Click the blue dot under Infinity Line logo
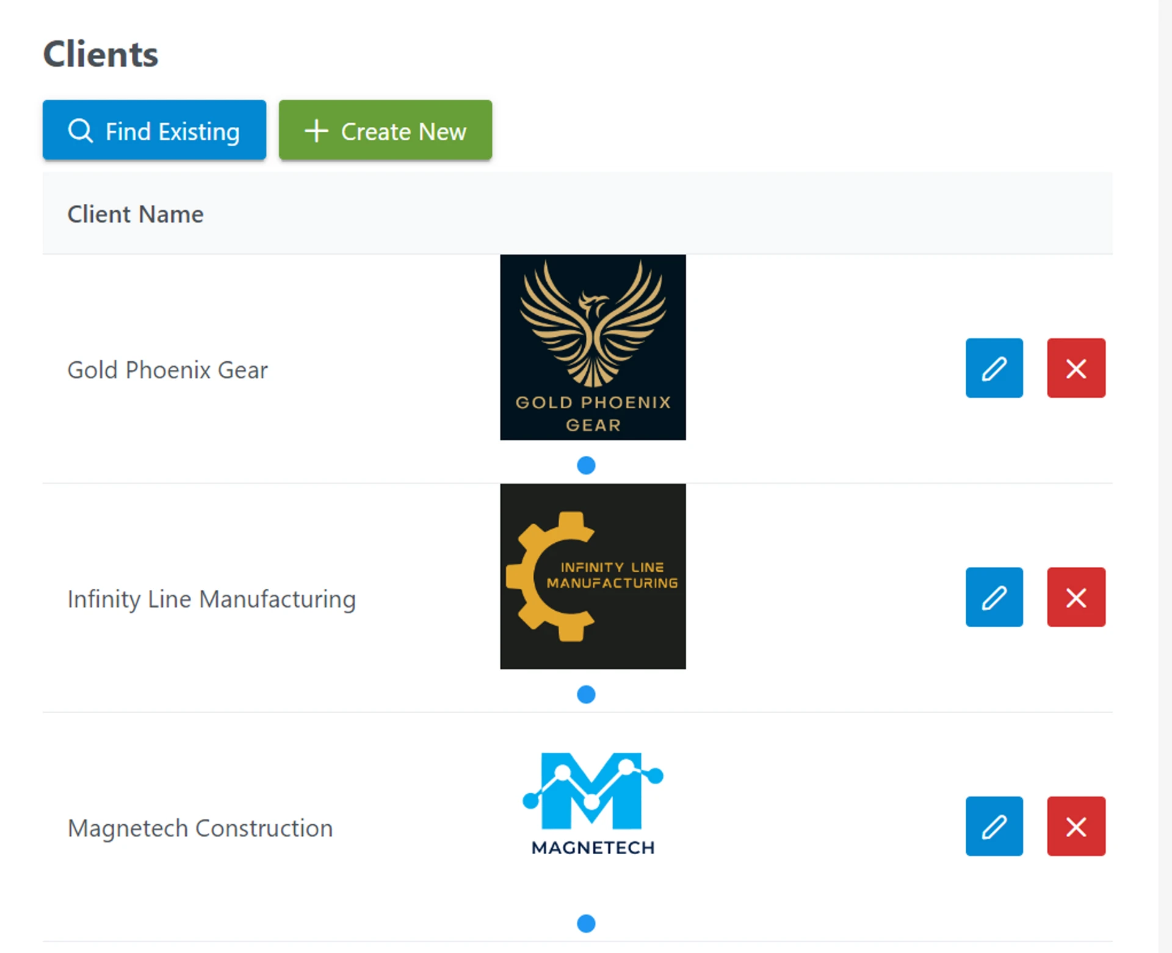1172x953 pixels. tap(586, 694)
